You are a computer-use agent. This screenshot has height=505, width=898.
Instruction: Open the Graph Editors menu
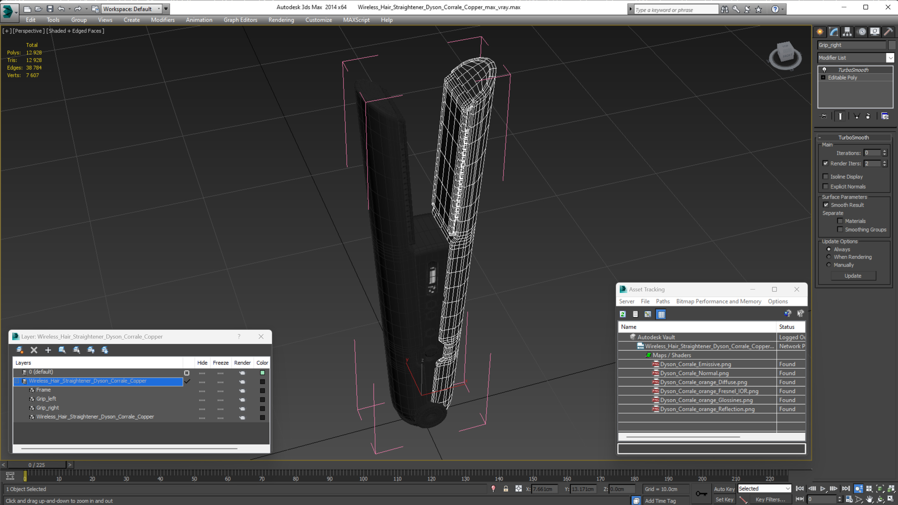click(x=240, y=20)
